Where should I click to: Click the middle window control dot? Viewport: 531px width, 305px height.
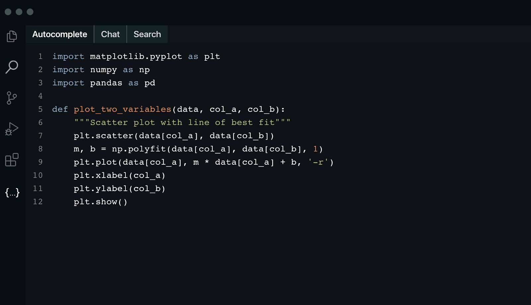(19, 12)
